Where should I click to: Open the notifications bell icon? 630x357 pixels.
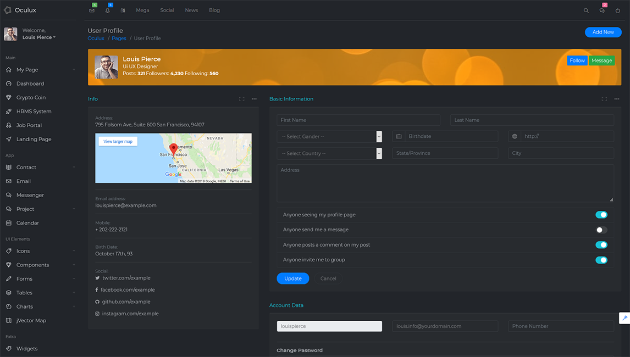point(107,10)
